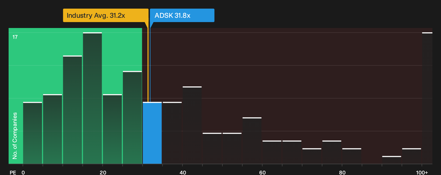
Task: Click the x-axis tick label 80
Action: [342, 173]
